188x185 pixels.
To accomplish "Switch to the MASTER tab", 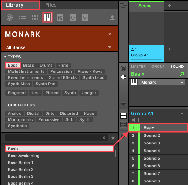I will pyautogui.click(x=138, y=67).
